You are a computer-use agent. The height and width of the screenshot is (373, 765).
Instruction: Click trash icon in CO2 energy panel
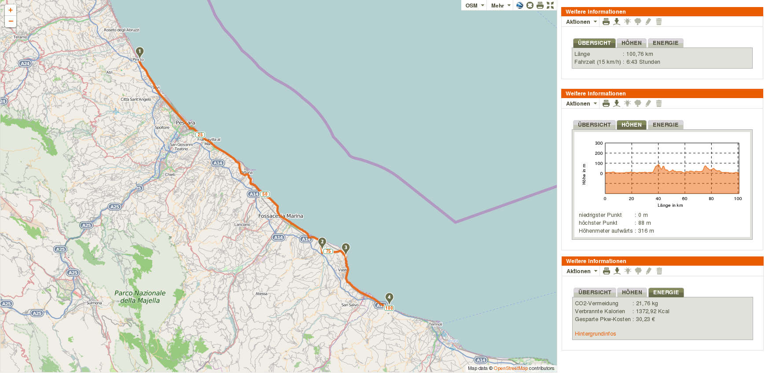[659, 271]
